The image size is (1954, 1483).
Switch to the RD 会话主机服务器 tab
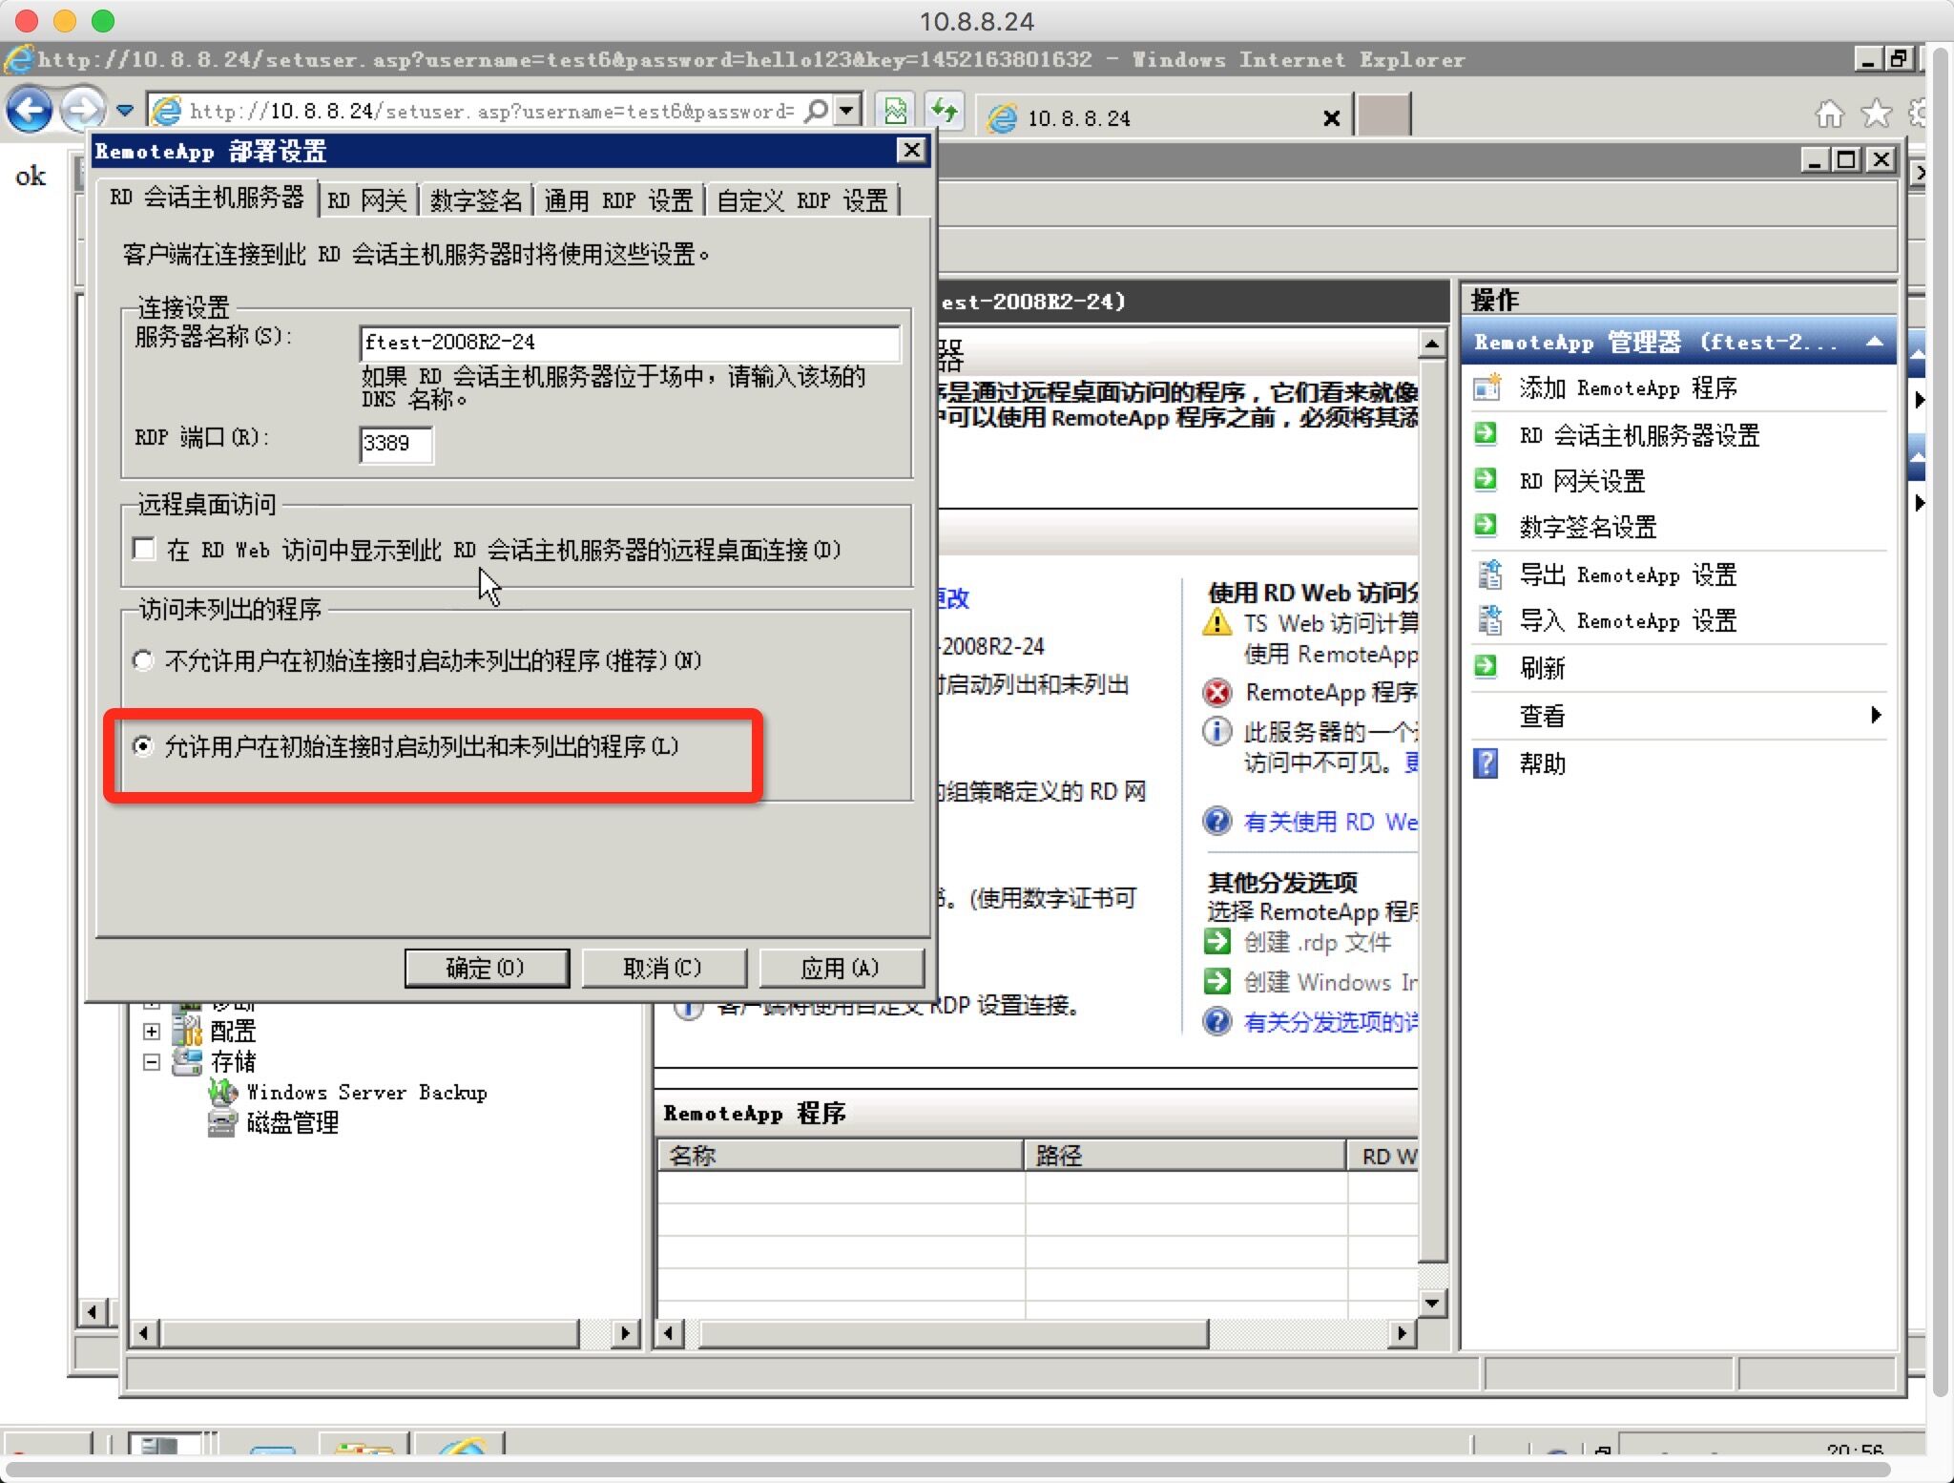206,198
